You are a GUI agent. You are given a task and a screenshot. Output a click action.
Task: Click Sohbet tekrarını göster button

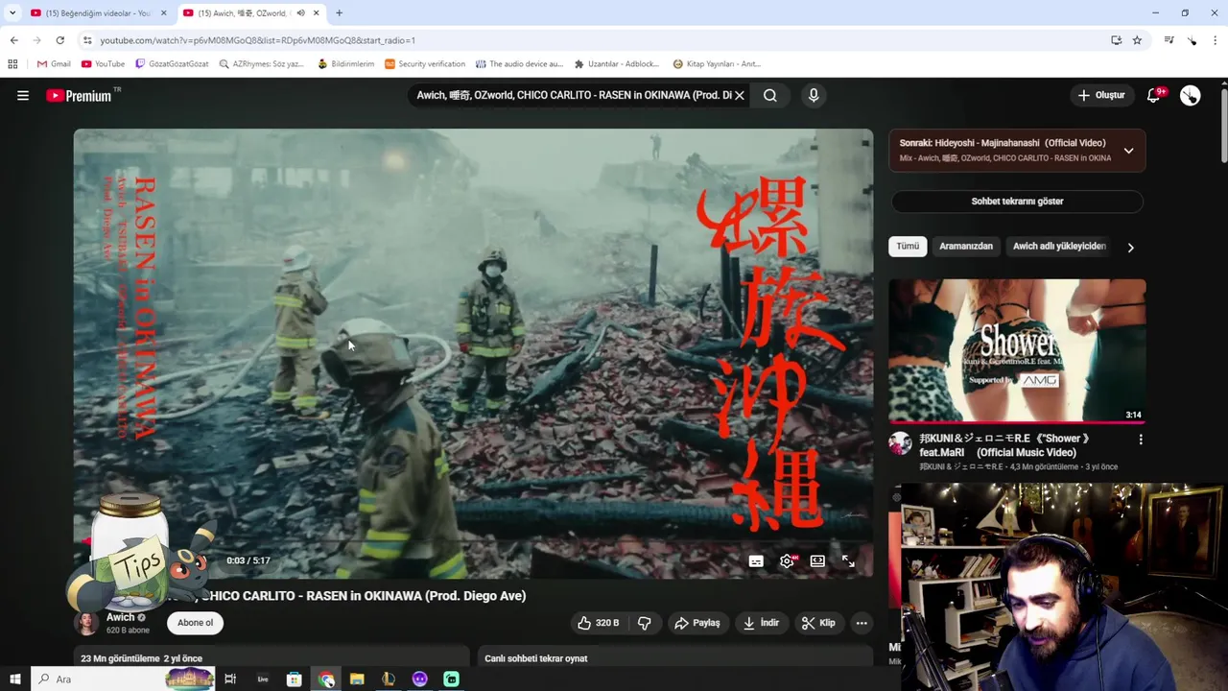coord(1017,202)
